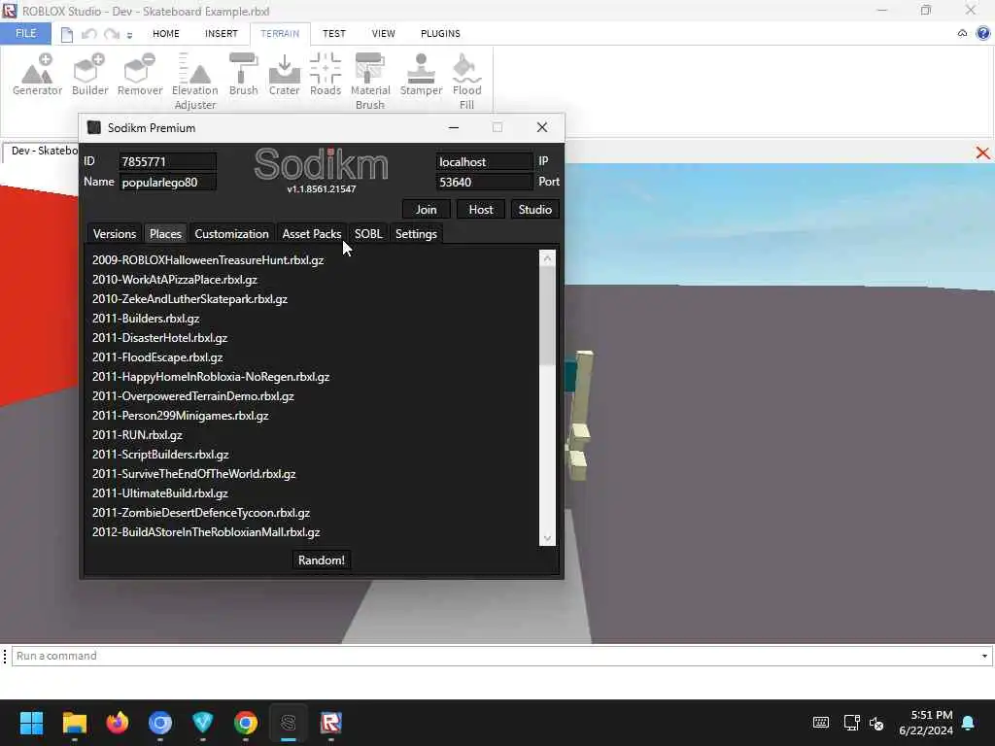Click the Redo arrow icon
This screenshot has height=746, width=995.
coord(112,34)
